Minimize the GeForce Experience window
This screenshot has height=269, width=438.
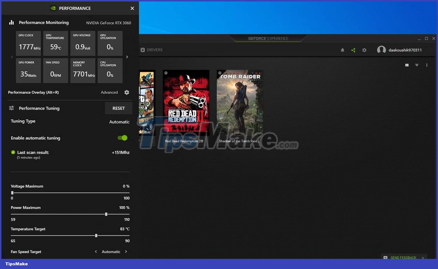[419, 39]
